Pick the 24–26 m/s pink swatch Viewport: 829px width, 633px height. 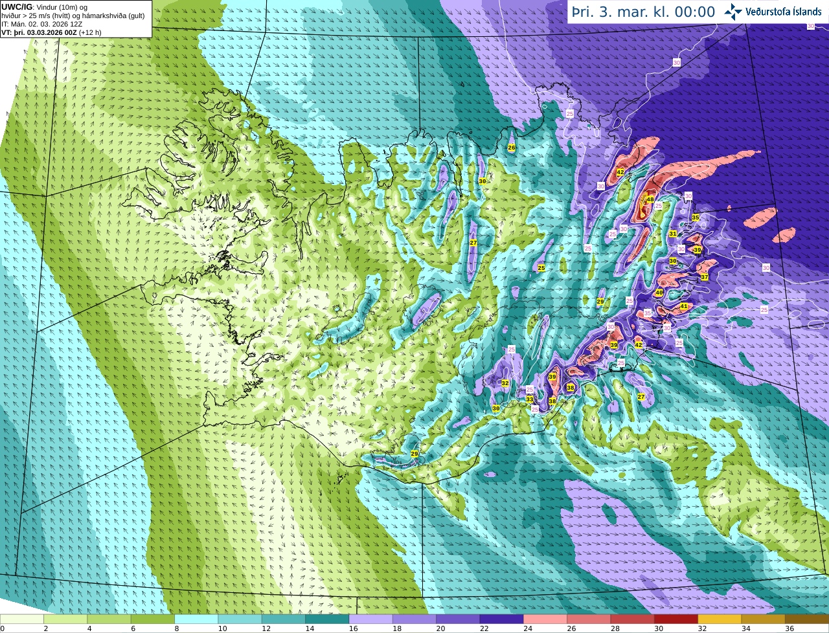545,619
